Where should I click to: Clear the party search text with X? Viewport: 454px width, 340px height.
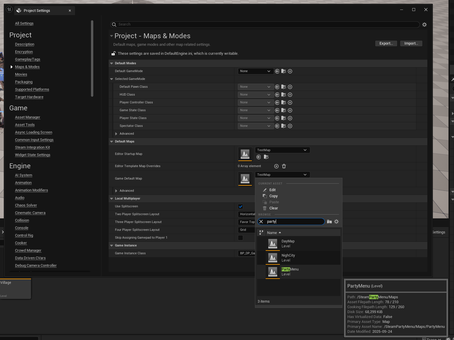point(261,222)
